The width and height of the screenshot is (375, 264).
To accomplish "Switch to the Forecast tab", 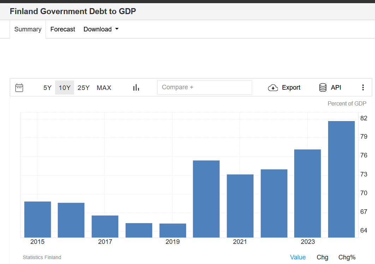I will 63,29.
